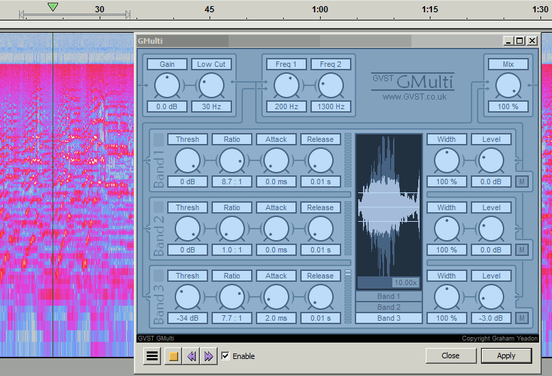This screenshot has height=376, width=552.
Task: Click Band 2 Ratio knob
Action: coord(231,229)
